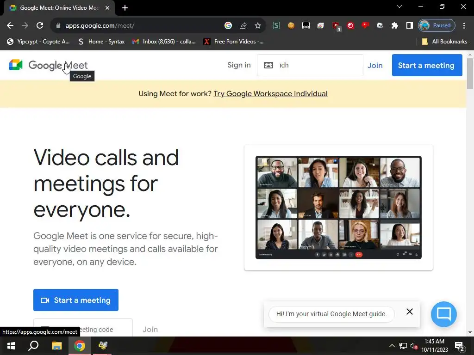Select the Google Meet: Online Video Meetings tab
474x355 pixels.
click(x=59, y=8)
